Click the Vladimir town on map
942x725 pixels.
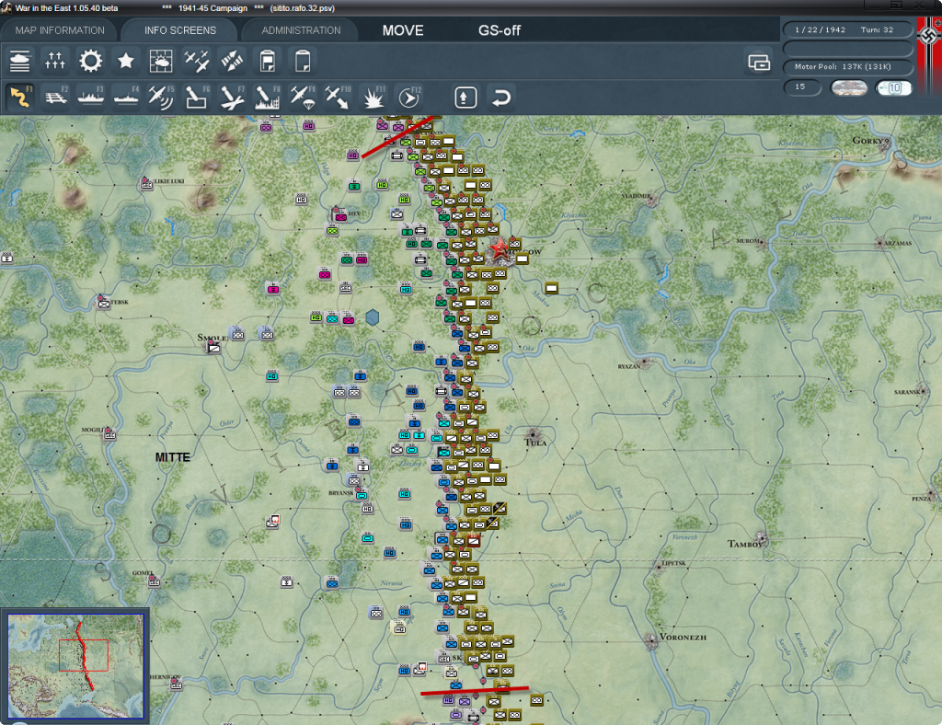[x=652, y=200]
